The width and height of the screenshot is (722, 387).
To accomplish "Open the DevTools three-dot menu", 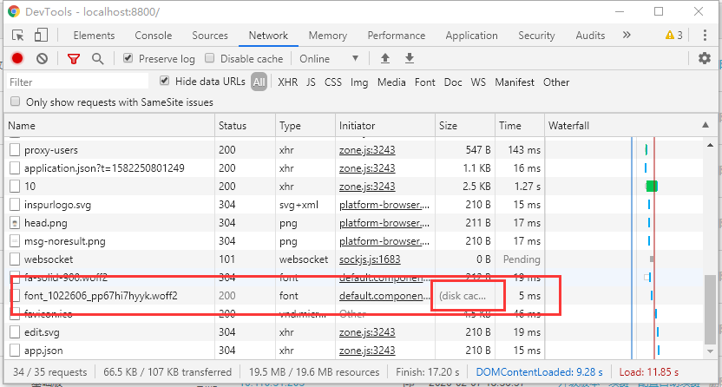I will (x=705, y=36).
